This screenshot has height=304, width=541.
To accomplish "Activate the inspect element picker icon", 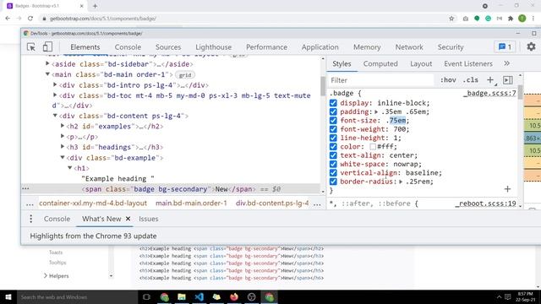I will [x=31, y=47].
